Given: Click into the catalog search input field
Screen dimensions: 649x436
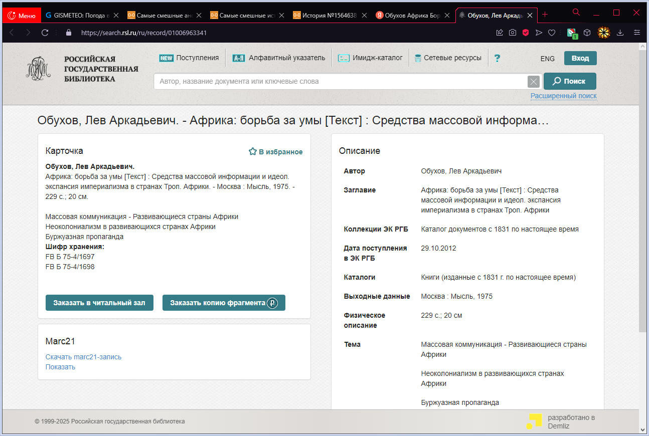Looking at the screenshot, I should point(341,81).
